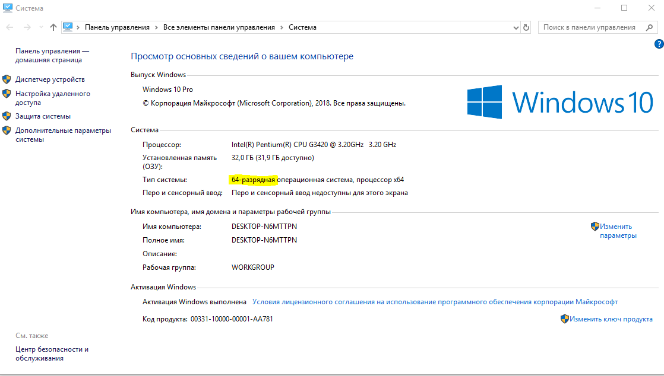664x376 pixels.
Task: Click the computer icon in address bar
Action: point(68,27)
